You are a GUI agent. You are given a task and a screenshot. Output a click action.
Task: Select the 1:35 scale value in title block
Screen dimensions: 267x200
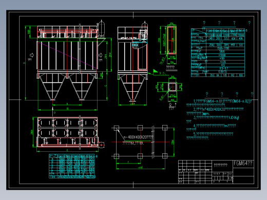pos(231,178)
